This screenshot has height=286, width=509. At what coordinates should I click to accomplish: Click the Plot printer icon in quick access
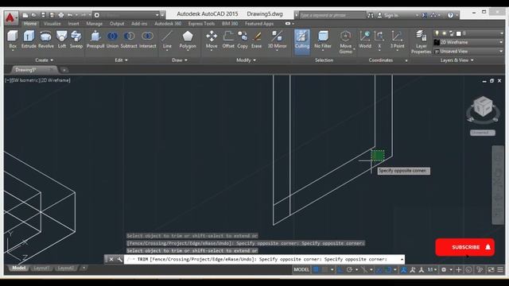(60, 15)
